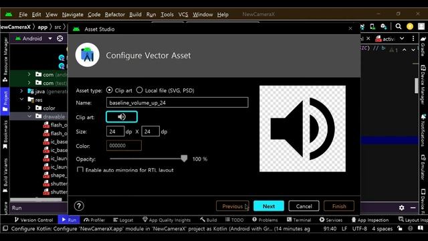Open the Profiler tool window
The height and width of the screenshot is (241, 428).
(x=94, y=220)
